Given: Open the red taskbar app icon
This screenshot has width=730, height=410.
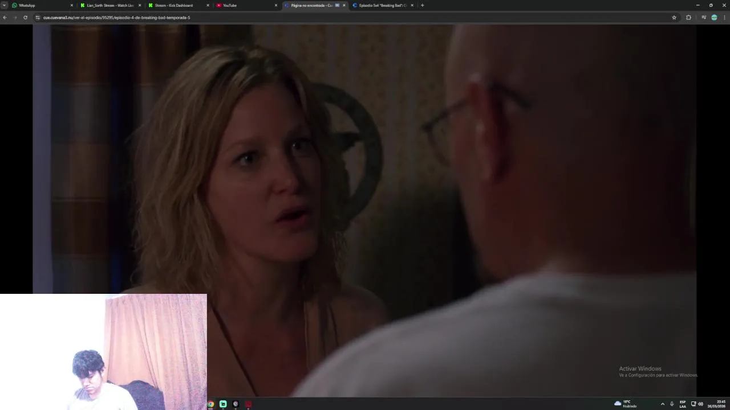Looking at the screenshot, I should pyautogui.click(x=249, y=404).
